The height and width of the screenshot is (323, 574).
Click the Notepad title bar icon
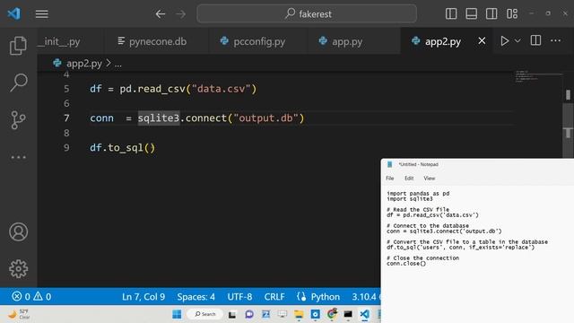390,164
